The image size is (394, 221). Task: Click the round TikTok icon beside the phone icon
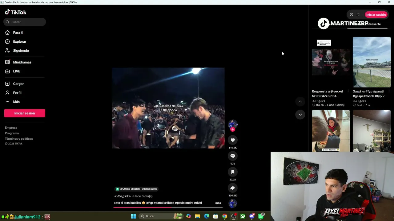352,15
